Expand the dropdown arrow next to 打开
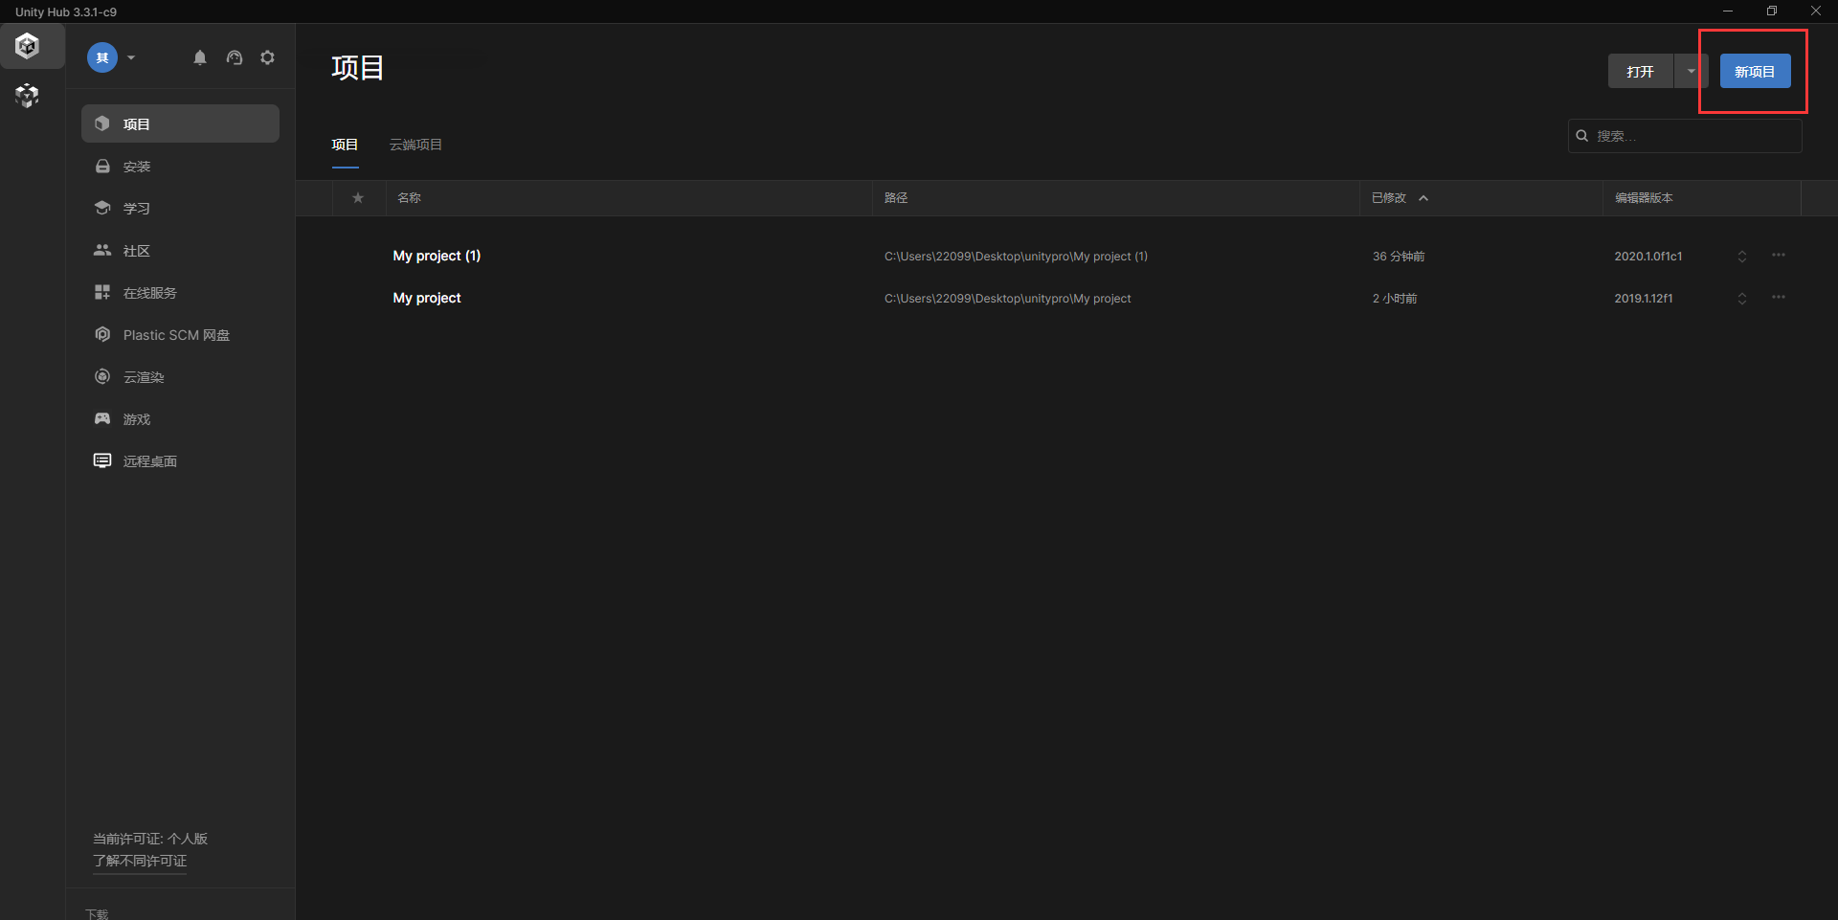 [x=1692, y=71]
